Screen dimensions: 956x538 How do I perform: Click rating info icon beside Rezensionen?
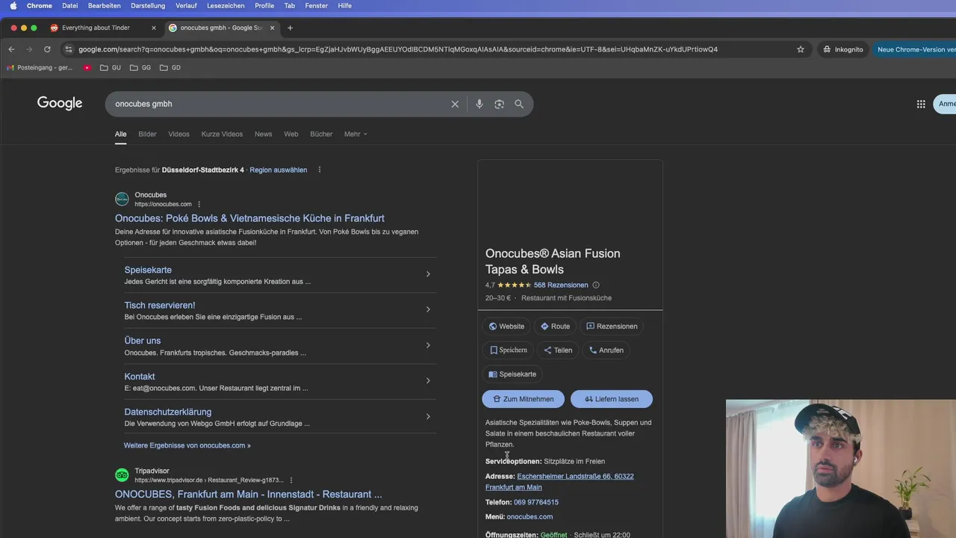(x=596, y=285)
